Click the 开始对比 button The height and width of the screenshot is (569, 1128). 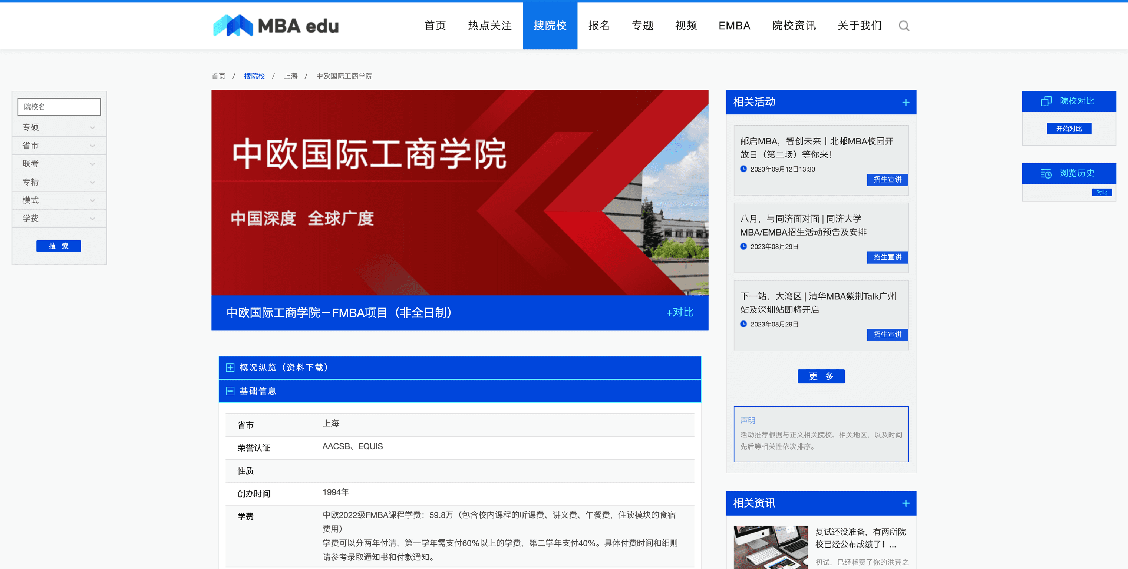coord(1069,129)
